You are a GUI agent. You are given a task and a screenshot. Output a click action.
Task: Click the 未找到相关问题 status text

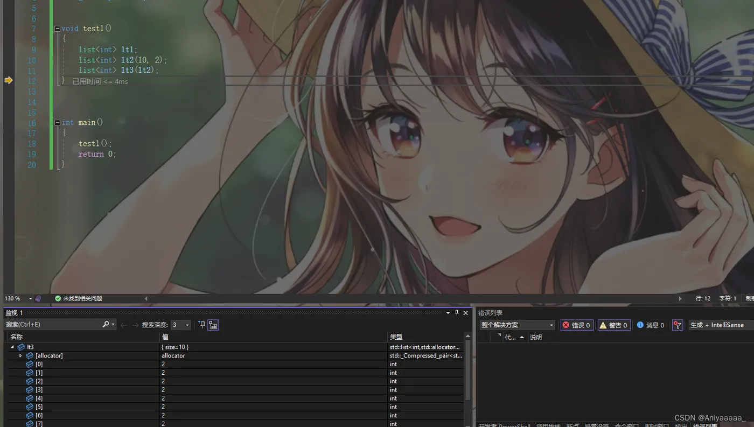tap(82, 298)
